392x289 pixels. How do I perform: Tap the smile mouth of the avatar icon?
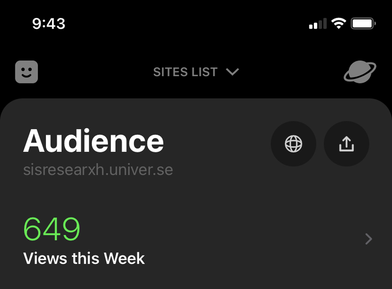pos(26,75)
